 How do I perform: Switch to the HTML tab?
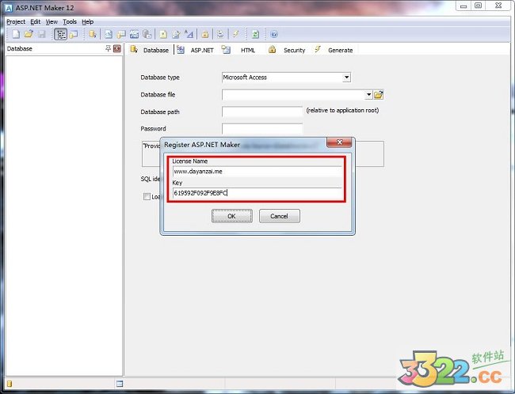pyautogui.click(x=239, y=50)
